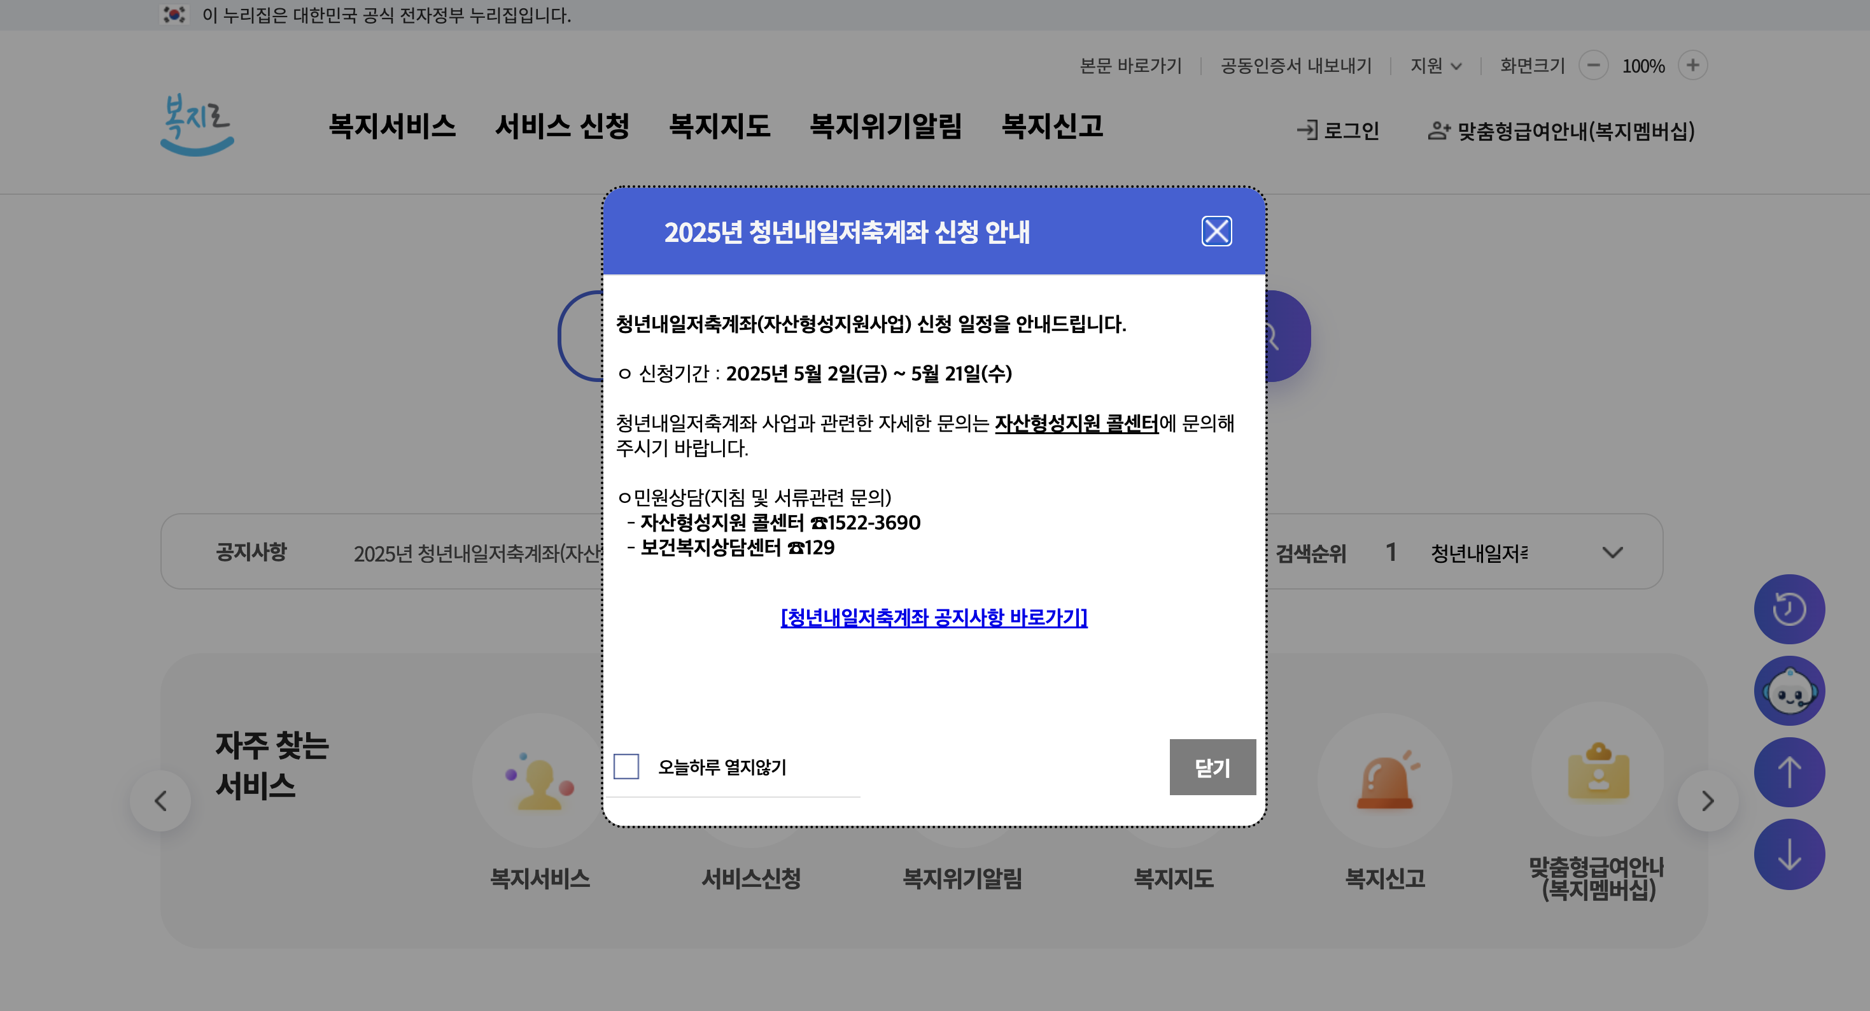Check the 오늘하루 열지않기 checkbox
The height and width of the screenshot is (1011, 1870).
coord(626,767)
